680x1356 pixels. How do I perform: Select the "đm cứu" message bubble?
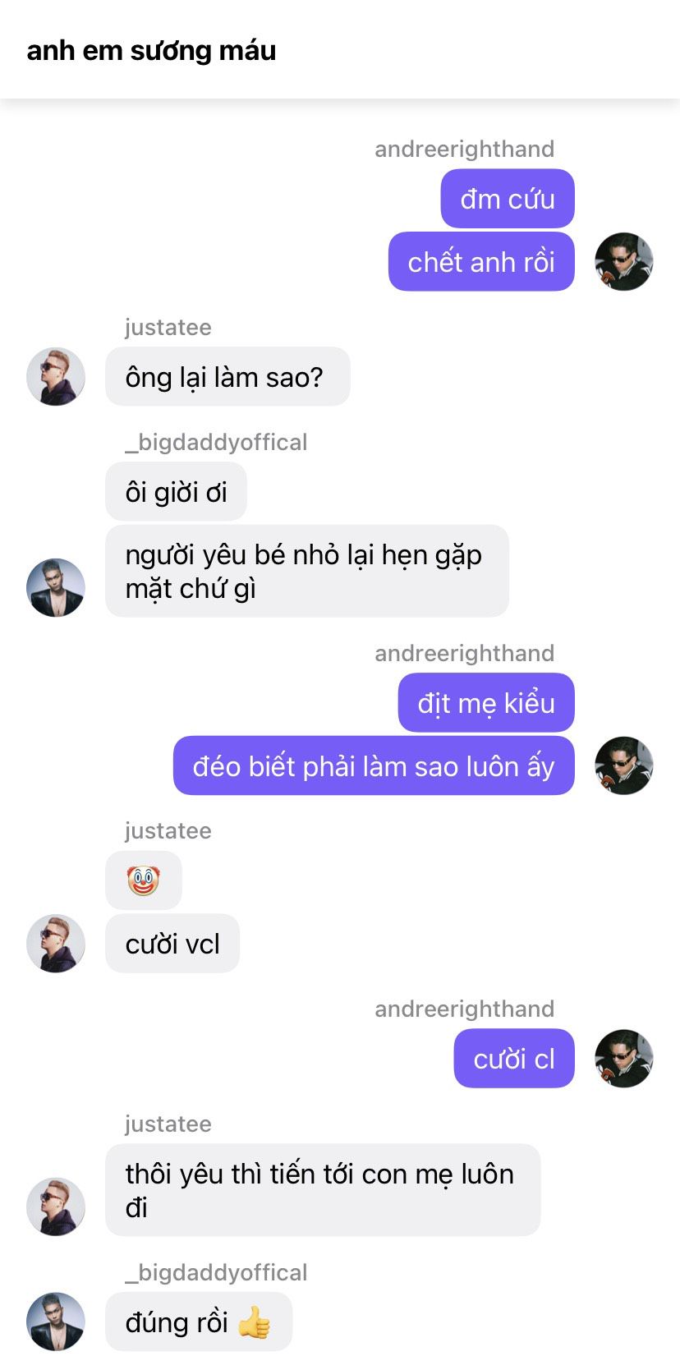click(508, 199)
